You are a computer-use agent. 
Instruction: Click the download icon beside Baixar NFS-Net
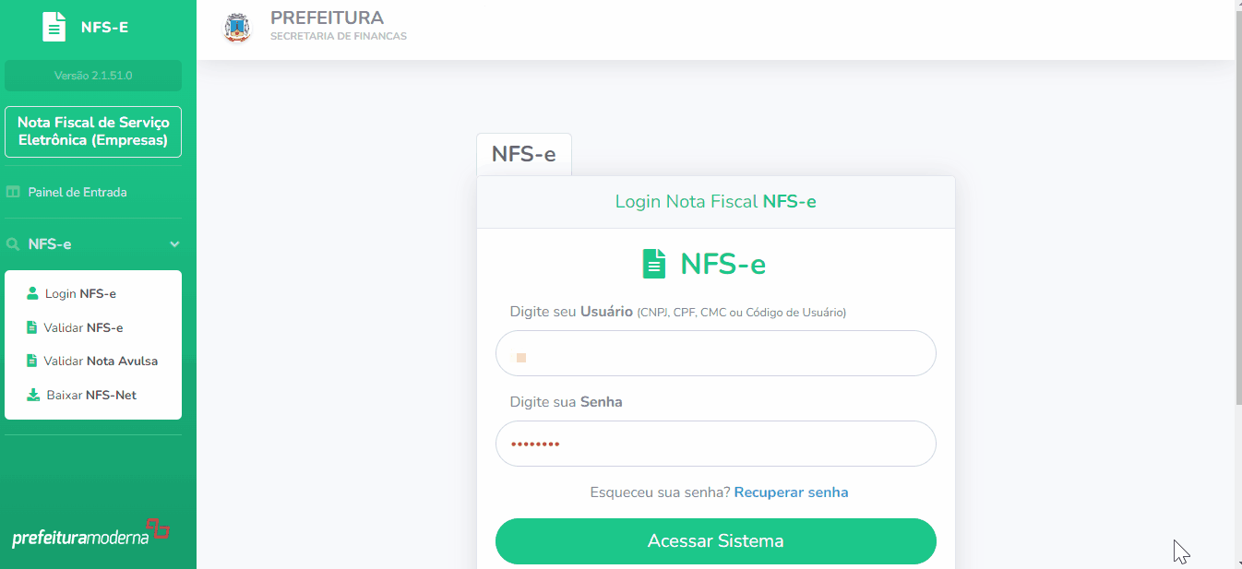pos(33,395)
